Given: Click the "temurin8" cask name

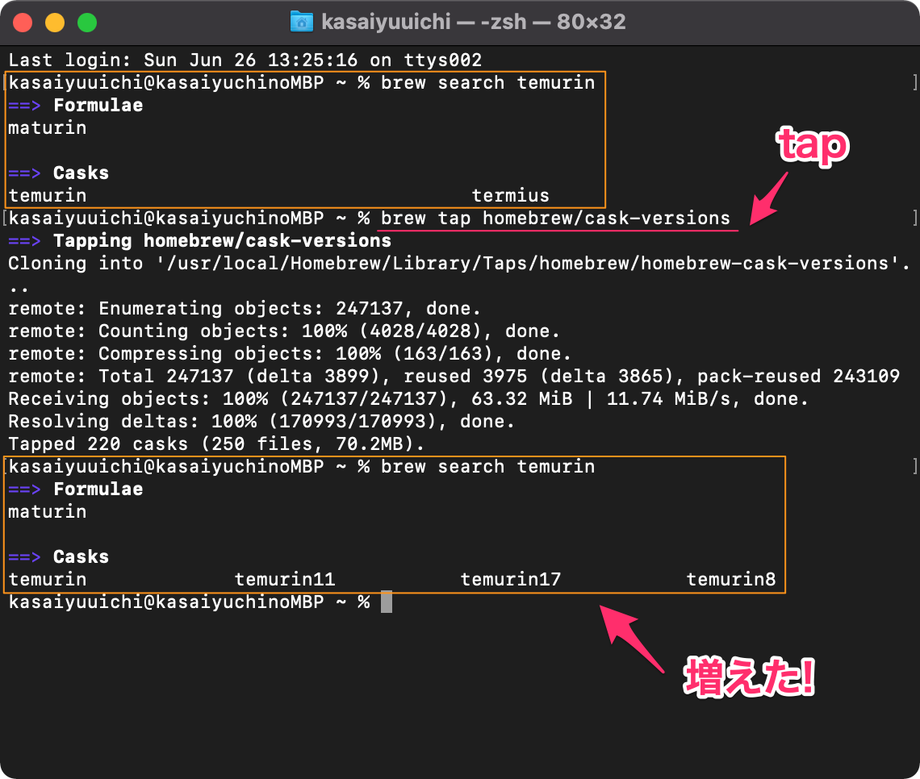Looking at the screenshot, I should click(730, 579).
